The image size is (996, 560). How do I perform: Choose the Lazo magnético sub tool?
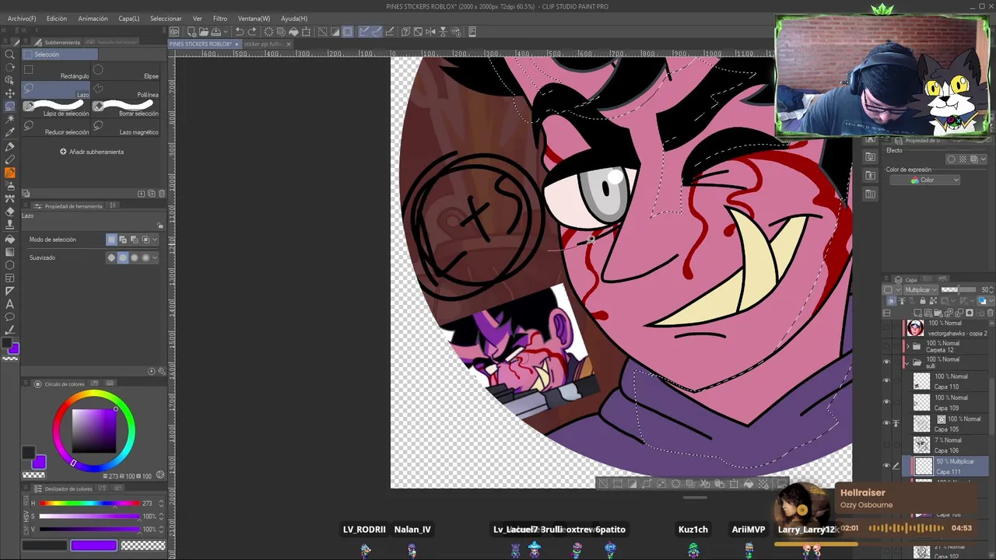tap(126, 128)
